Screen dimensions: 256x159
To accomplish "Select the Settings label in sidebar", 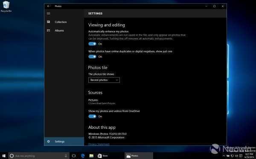I will coord(60,142).
